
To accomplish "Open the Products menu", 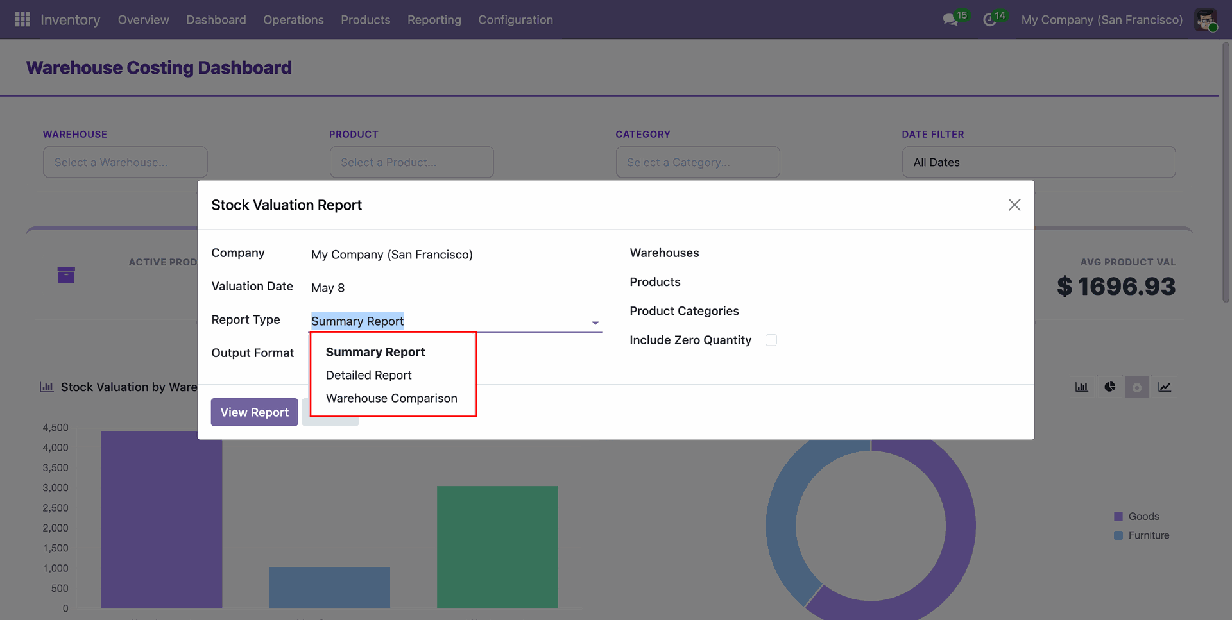I will coord(365,19).
